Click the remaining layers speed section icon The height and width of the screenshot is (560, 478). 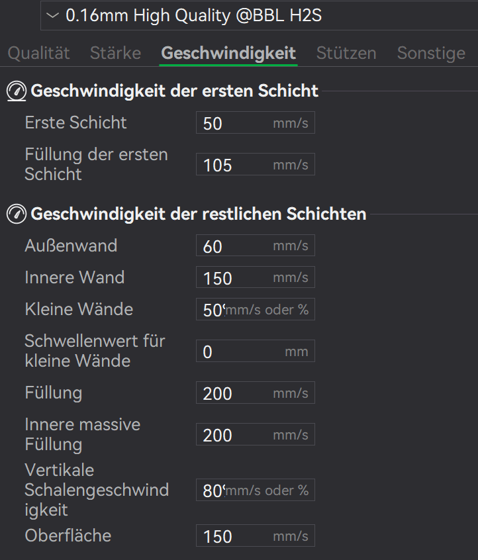click(x=16, y=214)
